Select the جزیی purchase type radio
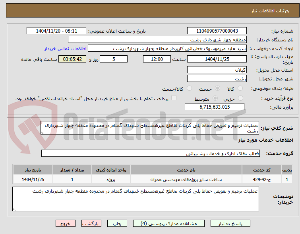 click(240, 98)
